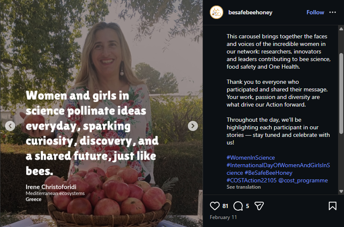View the 81 likes count
The width and height of the screenshot is (344, 227).
click(225, 206)
